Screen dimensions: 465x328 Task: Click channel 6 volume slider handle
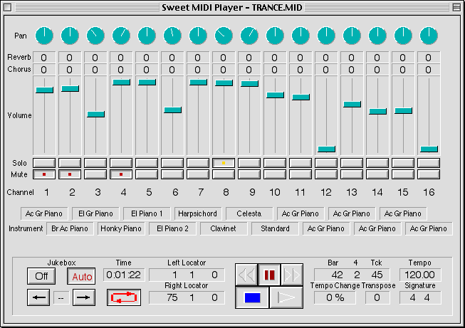pyautogui.click(x=172, y=110)
